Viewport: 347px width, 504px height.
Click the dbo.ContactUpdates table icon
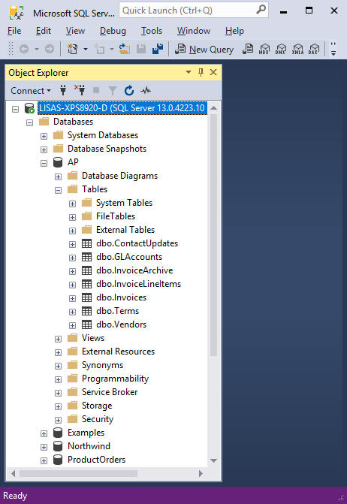click(87, 243)
